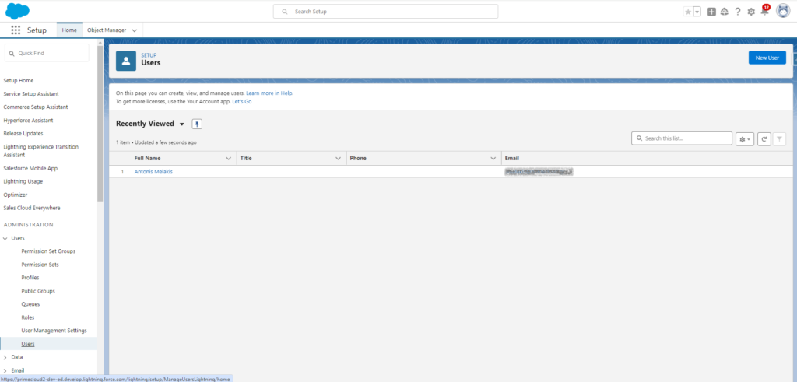The width and height of the screenshot is (797, 382).
Task: Open User Management Settings
Action: [54, 331]
